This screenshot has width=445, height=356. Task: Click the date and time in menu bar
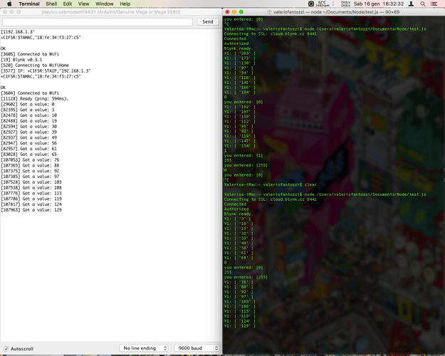click(379, 4)
